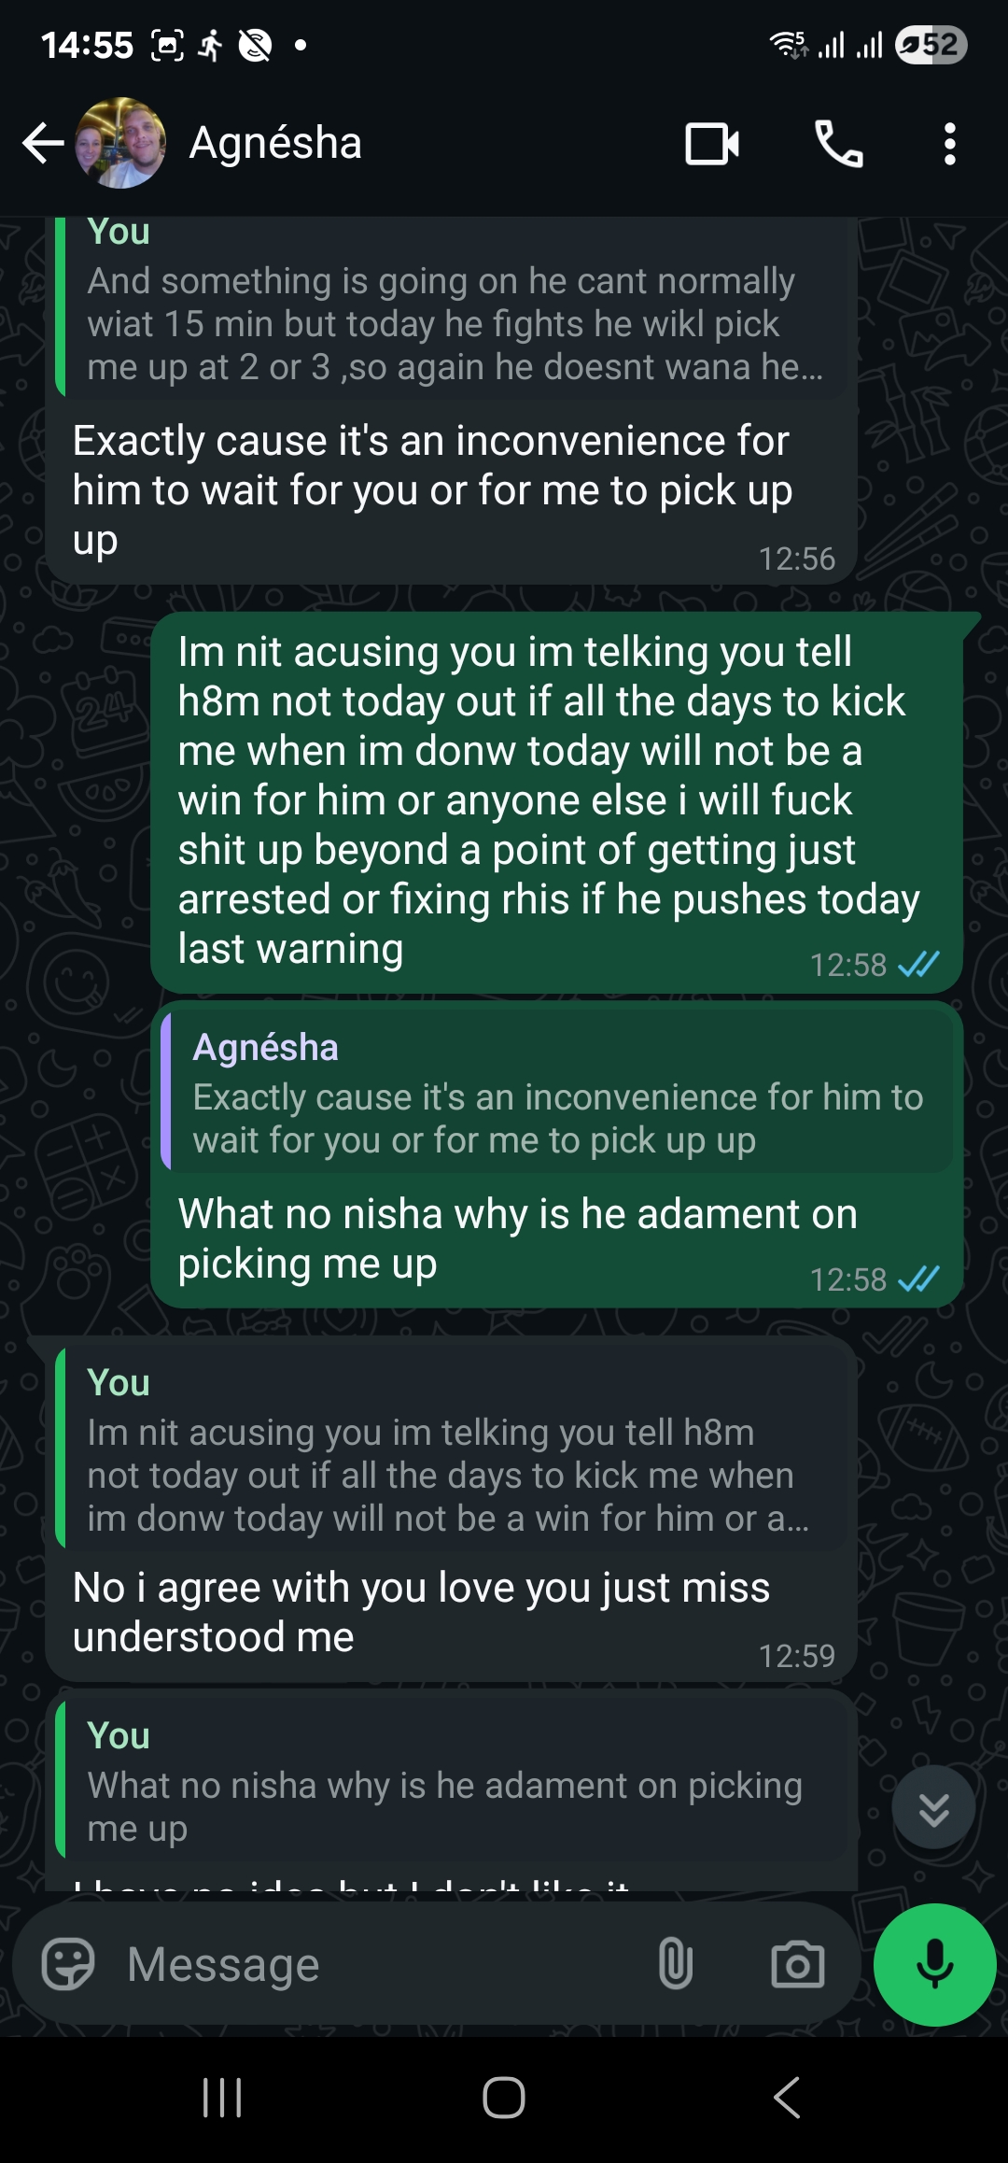Tap quoted reply "What no nisha why"
The height and width of the screenshot is (2163, 1008).
[453, 1782]
